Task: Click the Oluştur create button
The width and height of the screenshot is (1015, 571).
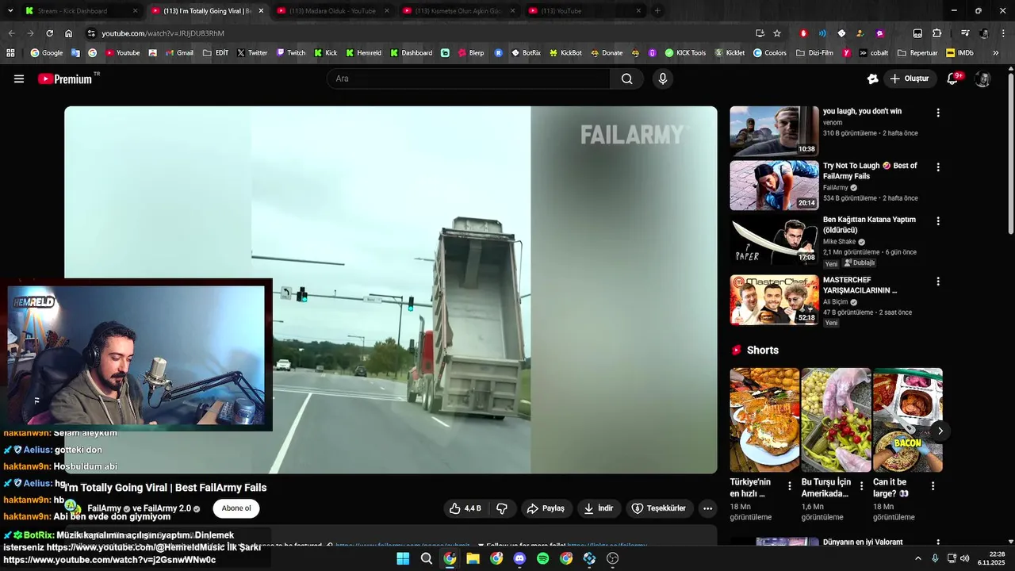Action: click(910, 79)
